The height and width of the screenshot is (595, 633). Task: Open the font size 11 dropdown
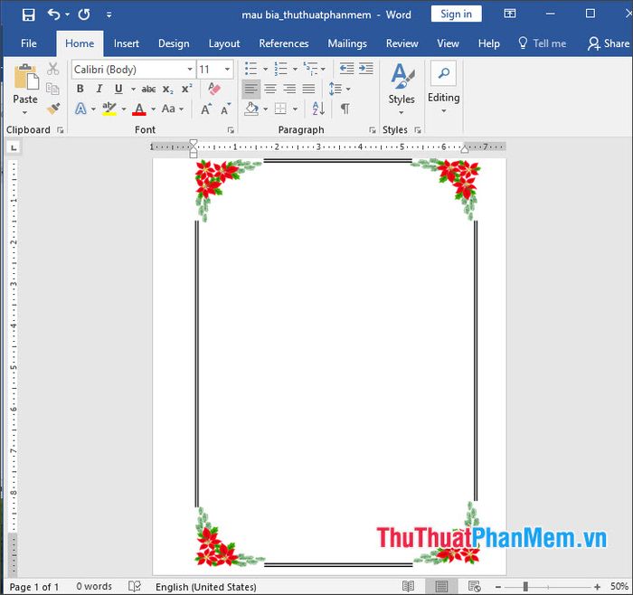click(x=227, y=70)
